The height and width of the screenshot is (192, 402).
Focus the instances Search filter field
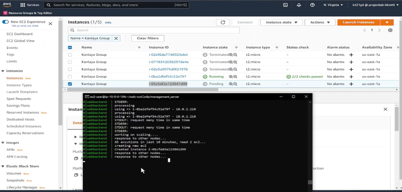[154, 30]
